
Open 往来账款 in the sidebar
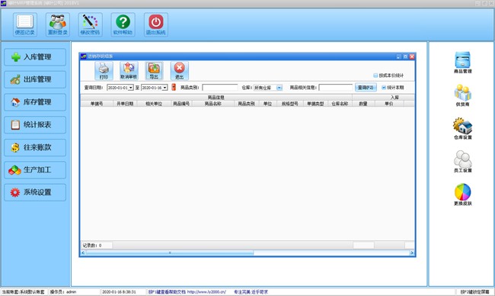[35, 147]
